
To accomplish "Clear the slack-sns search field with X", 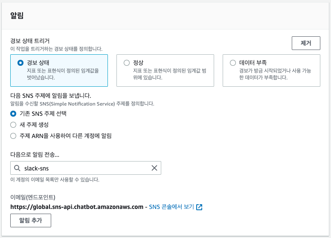I will pos(154,168).
